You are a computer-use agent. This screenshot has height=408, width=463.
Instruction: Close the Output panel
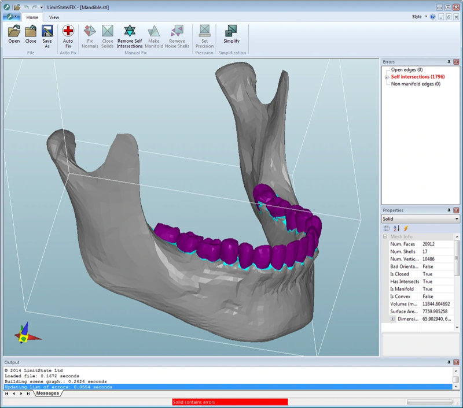[456, 362]
